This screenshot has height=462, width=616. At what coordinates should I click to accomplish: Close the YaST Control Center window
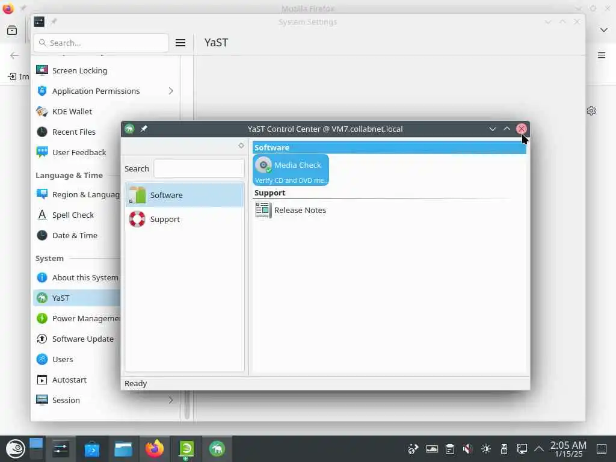(522, 129)
